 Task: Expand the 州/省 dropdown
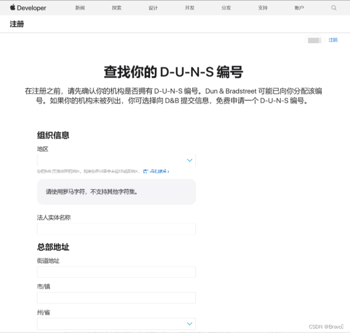click(x=116, y=324)
